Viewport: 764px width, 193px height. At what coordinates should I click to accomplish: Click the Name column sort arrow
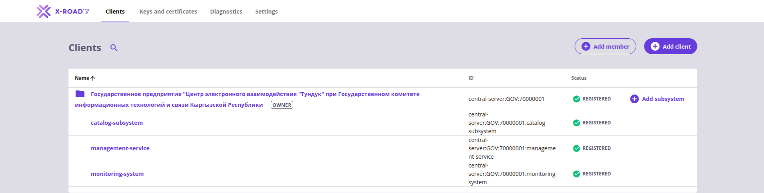(x=93, y=78)
